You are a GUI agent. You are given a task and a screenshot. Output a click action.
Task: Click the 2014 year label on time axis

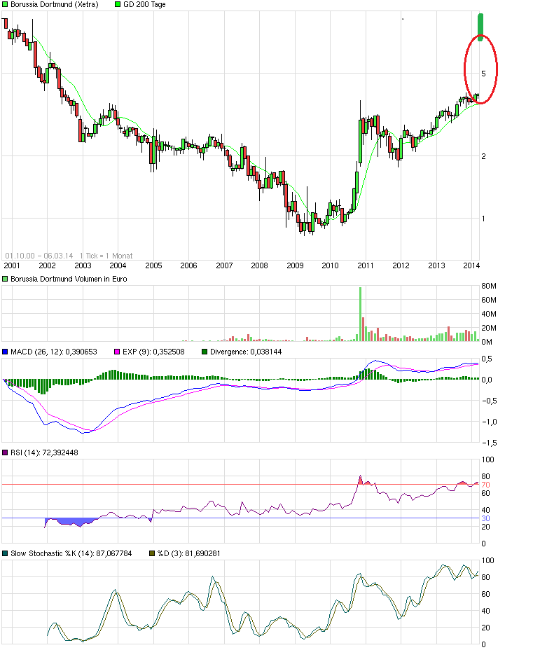[x=471, y=265]
